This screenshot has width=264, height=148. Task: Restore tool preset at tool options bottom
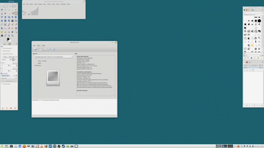click(x=7, y=108)
